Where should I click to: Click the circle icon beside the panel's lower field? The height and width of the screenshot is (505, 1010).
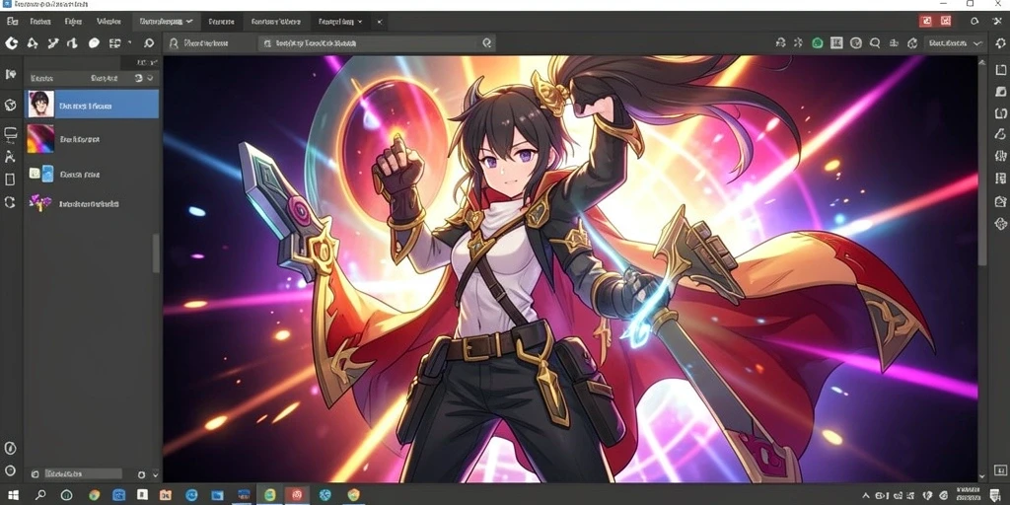tap(142, 474)
